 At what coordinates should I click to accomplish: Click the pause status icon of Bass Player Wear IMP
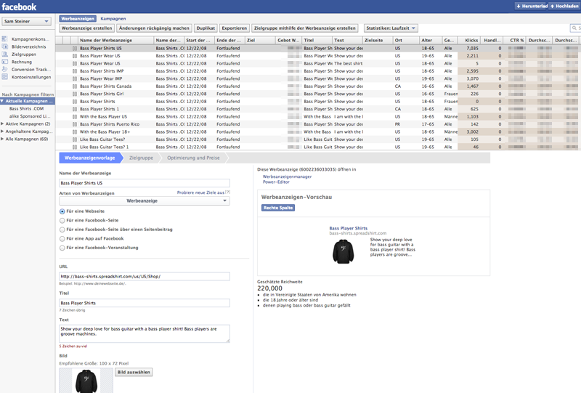tap(75, 78)
